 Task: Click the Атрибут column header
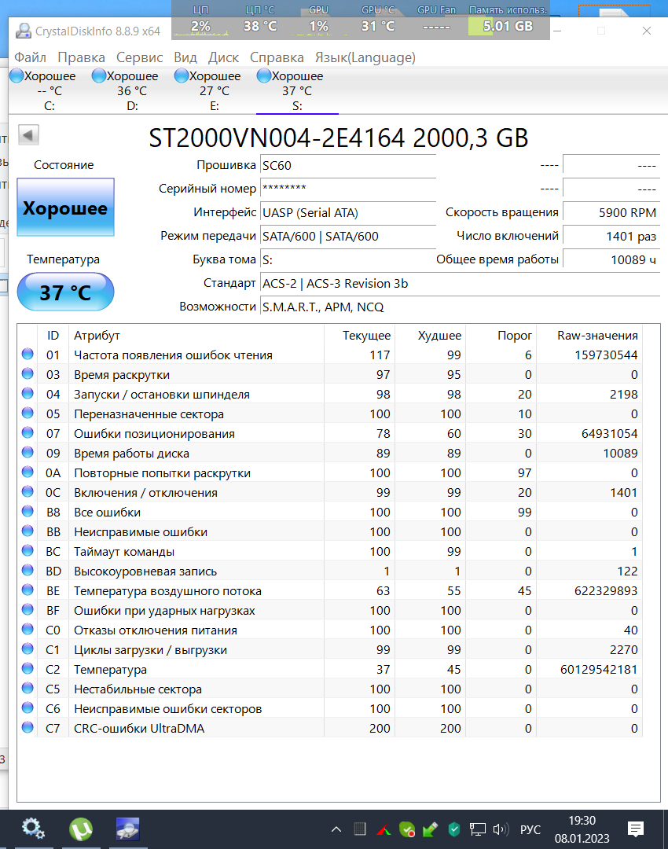coord(196,335)
